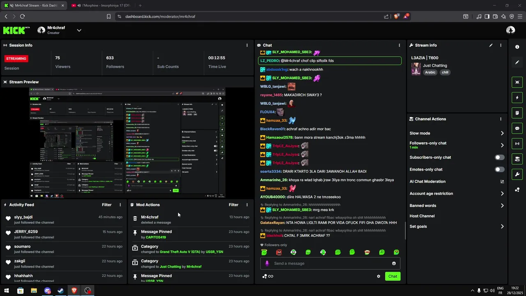Screen dimensions: 526x296
Task: Click Host Channel action
Action: 422,216
